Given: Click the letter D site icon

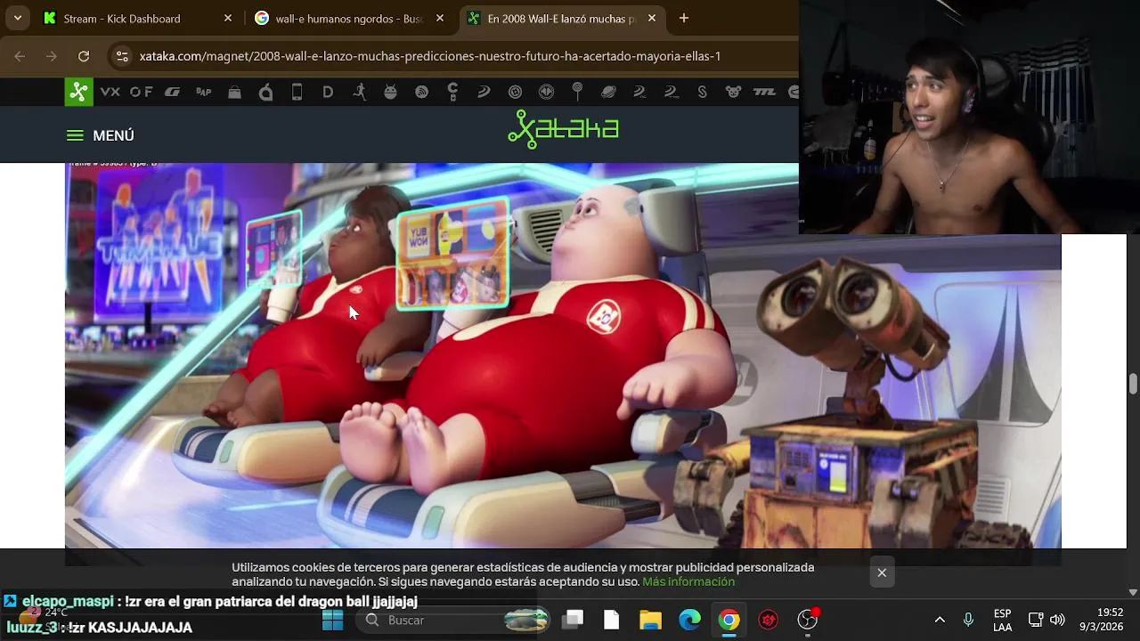Looking at the screenshot, I should point(328,92).
